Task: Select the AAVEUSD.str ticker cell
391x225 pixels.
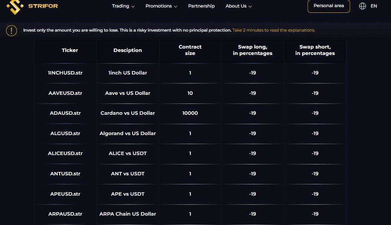Action: [x=65, y=93]
